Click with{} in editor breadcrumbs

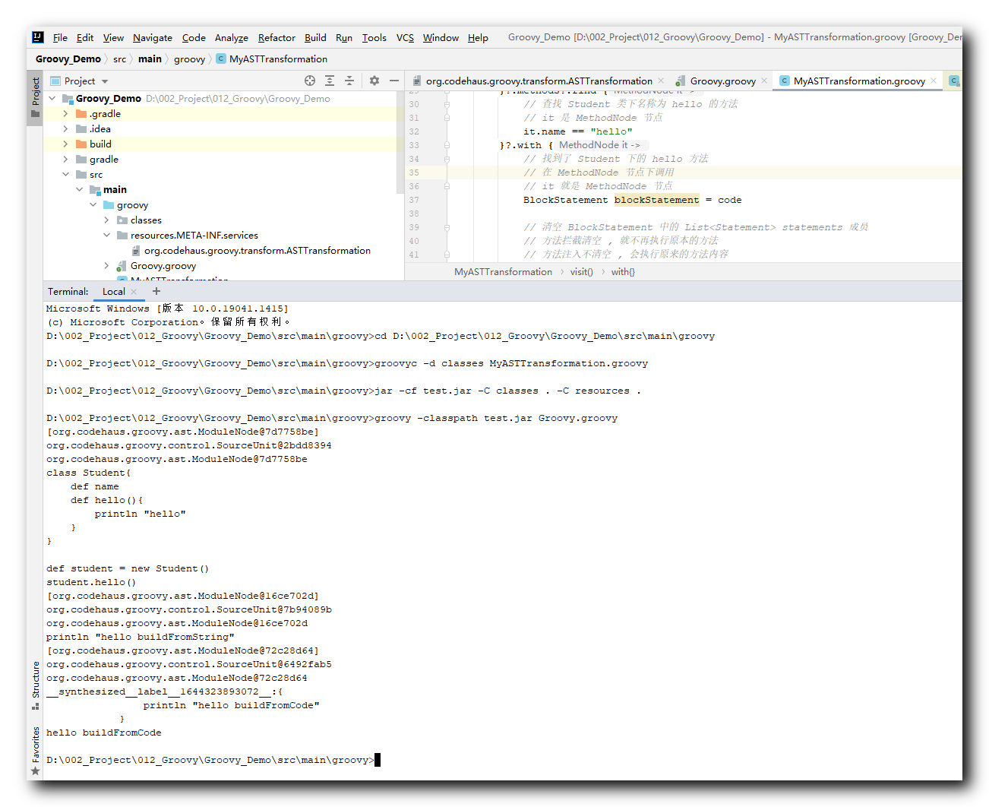tap(623, 272)
